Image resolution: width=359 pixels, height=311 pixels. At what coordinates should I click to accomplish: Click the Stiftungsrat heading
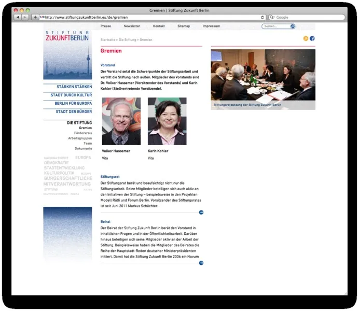click(x=110, y=177)
